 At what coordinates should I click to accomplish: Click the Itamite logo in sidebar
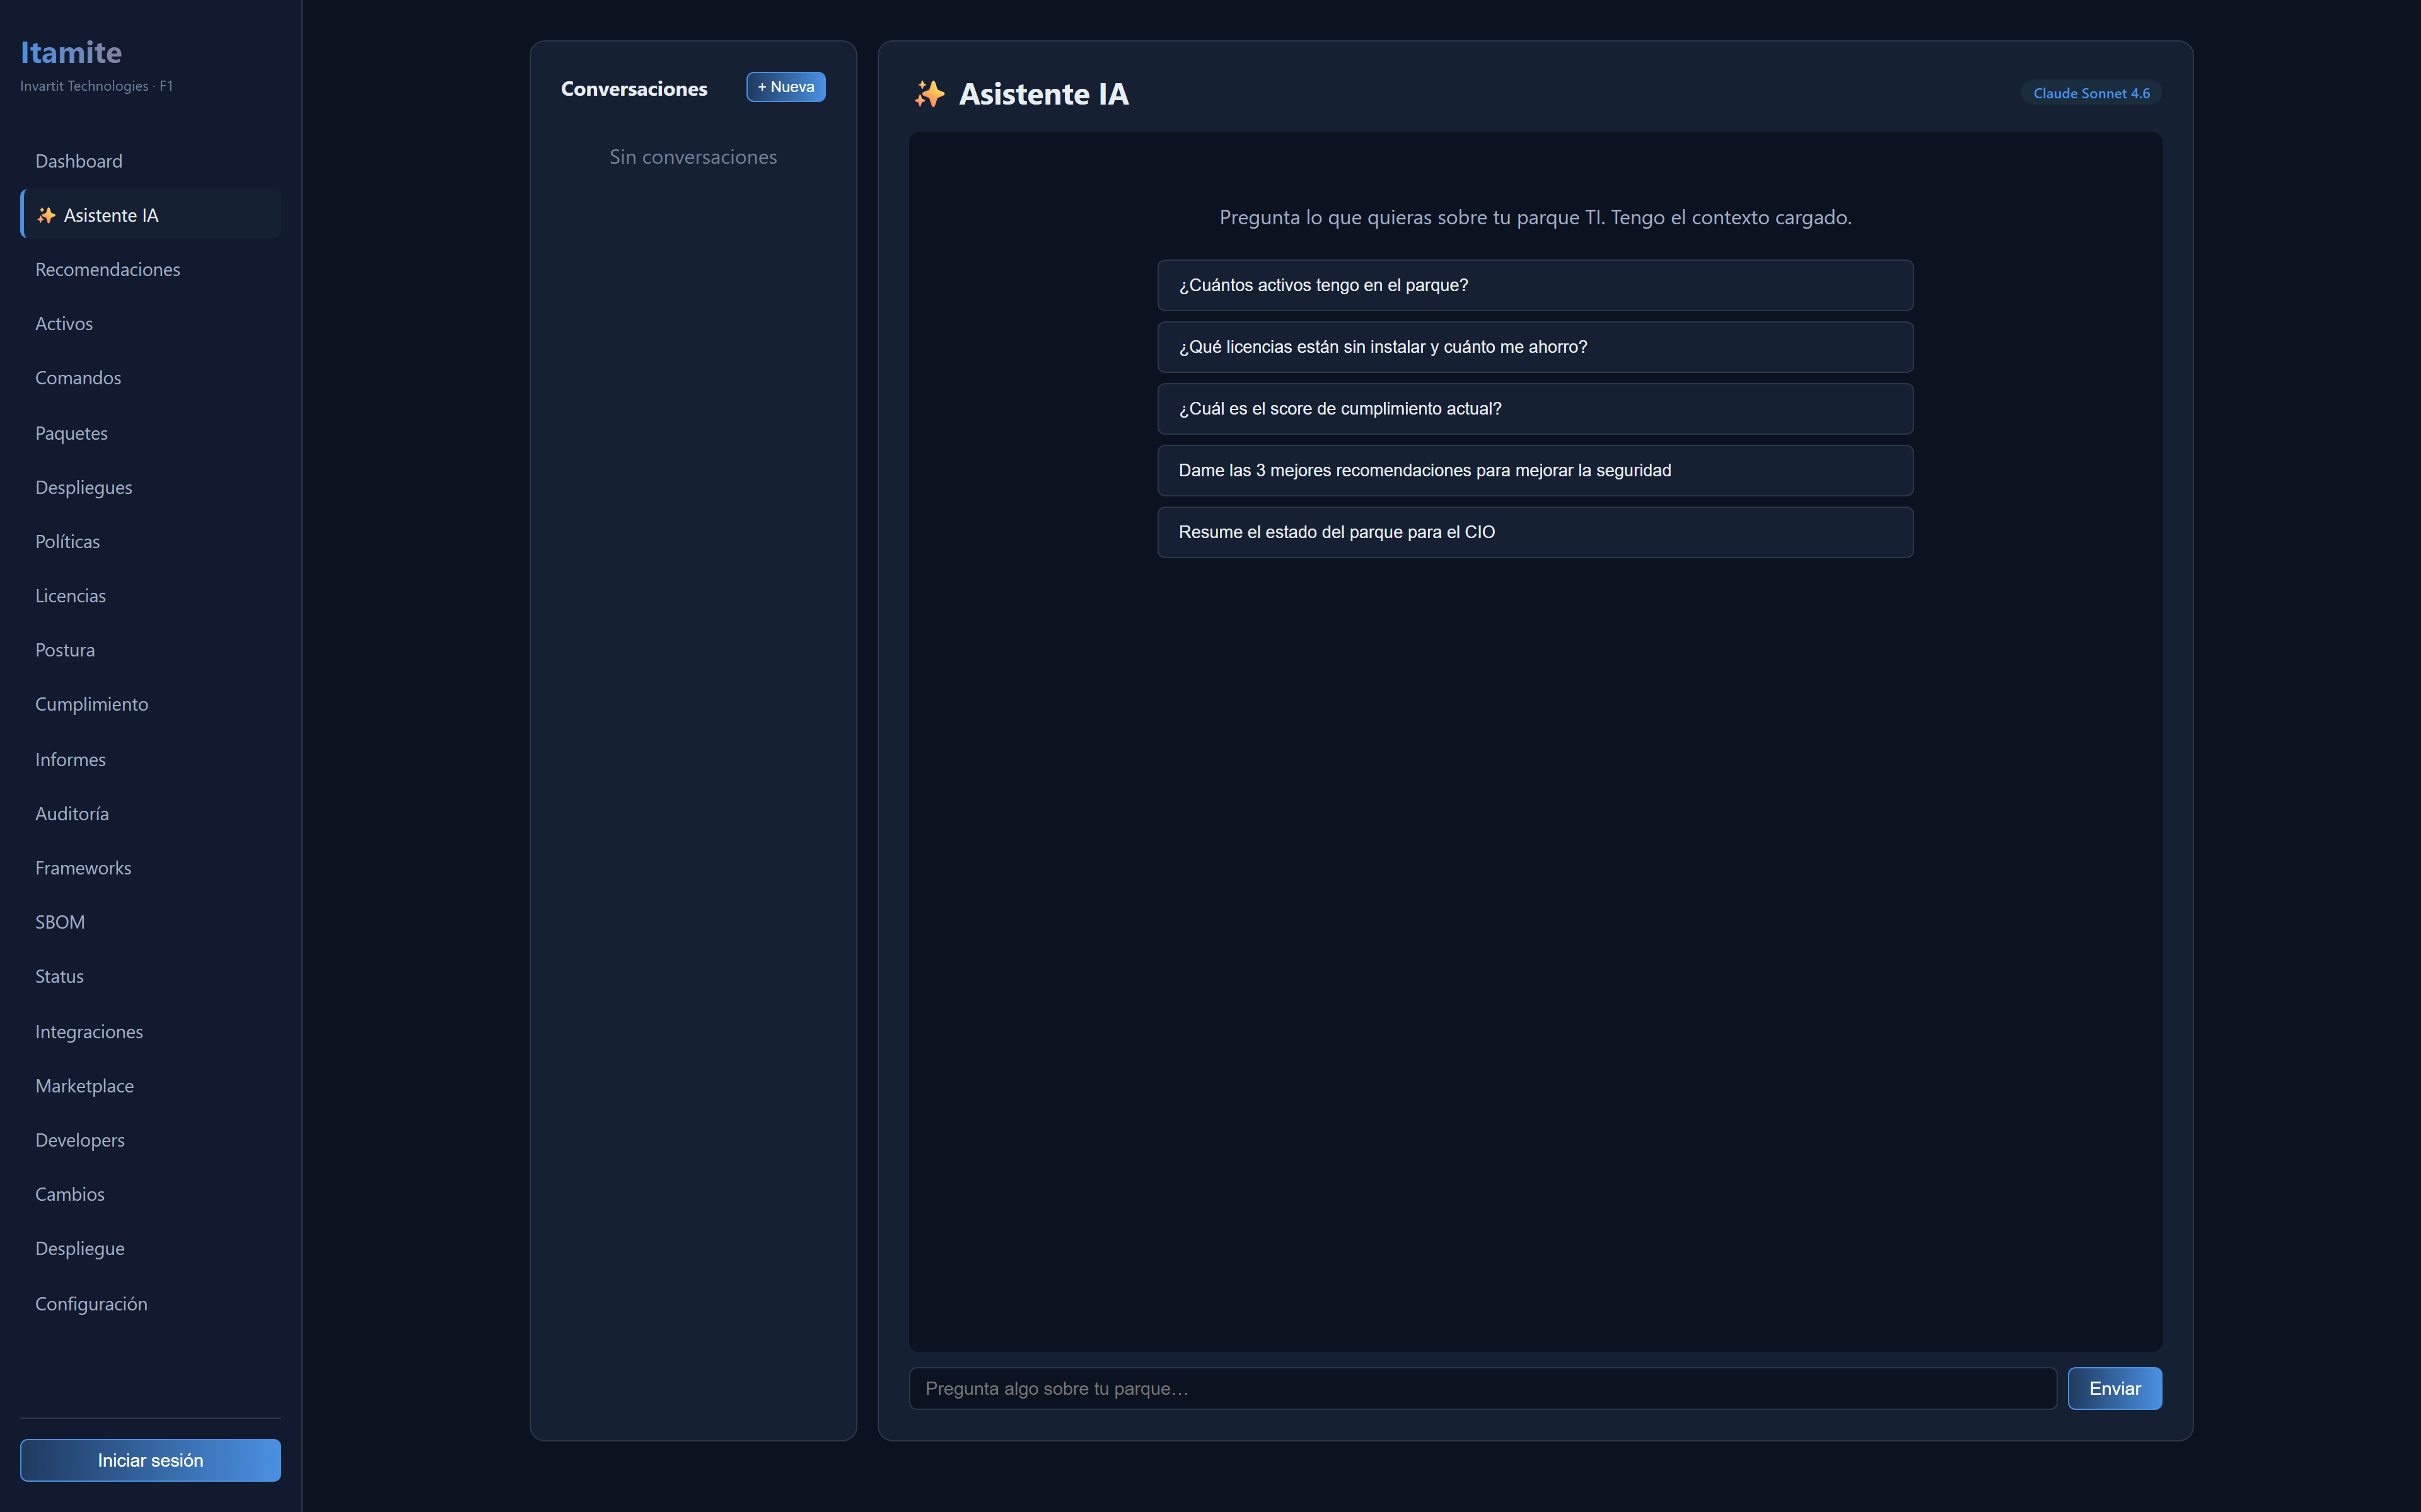pos(71,52)
